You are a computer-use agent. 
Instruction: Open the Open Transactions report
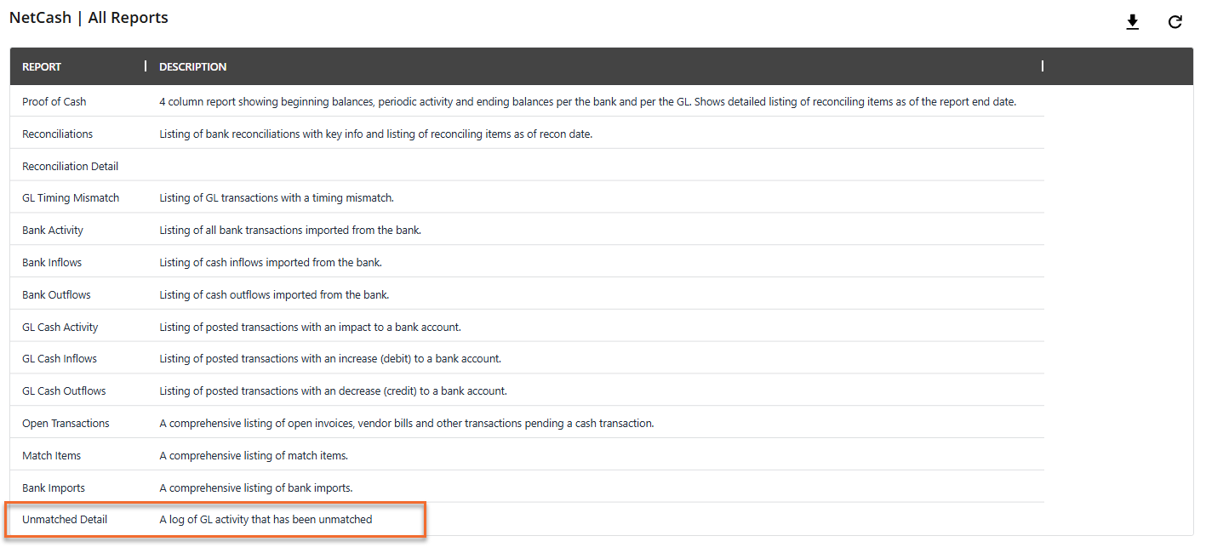(x=66, y=423)
